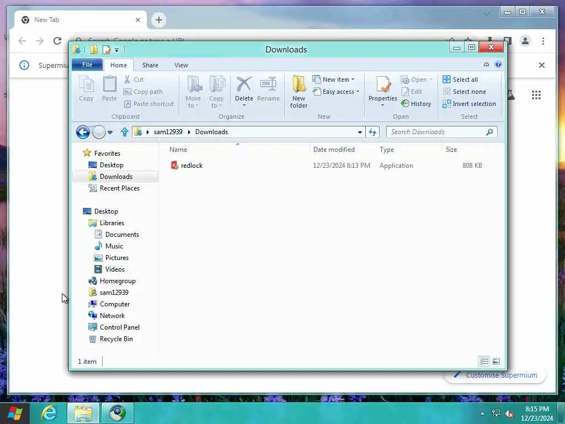Expand the New item dropdown
The width and height of the screenshot is (565, 424).
tap(333, 79)
